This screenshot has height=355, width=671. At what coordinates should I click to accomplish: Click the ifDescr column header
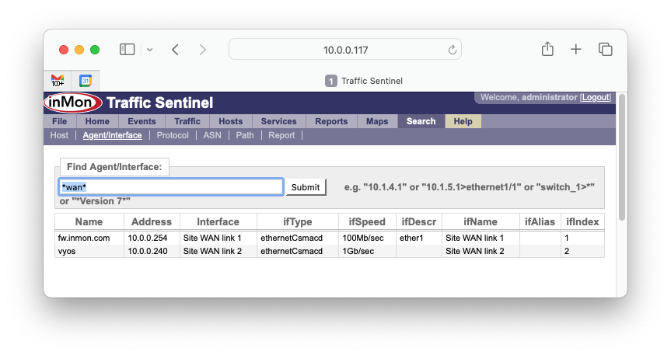[x=419, y=222]
